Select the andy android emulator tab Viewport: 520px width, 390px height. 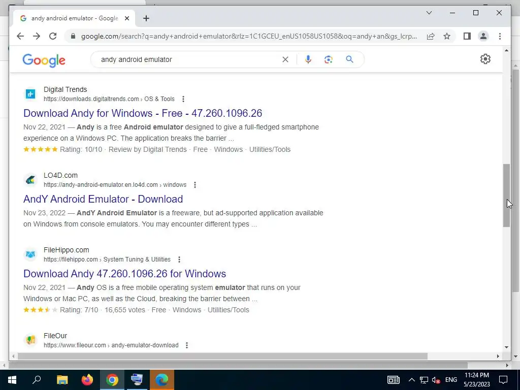(74, 18)
